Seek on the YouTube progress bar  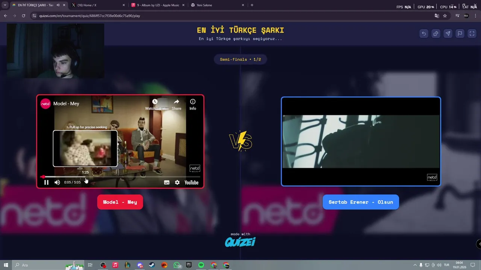pyautogui.click(x=120, y=177)
